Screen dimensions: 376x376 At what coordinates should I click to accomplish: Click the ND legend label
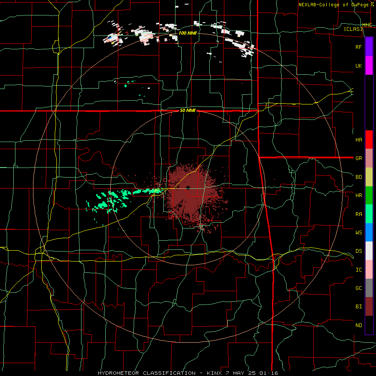[358, 325]
